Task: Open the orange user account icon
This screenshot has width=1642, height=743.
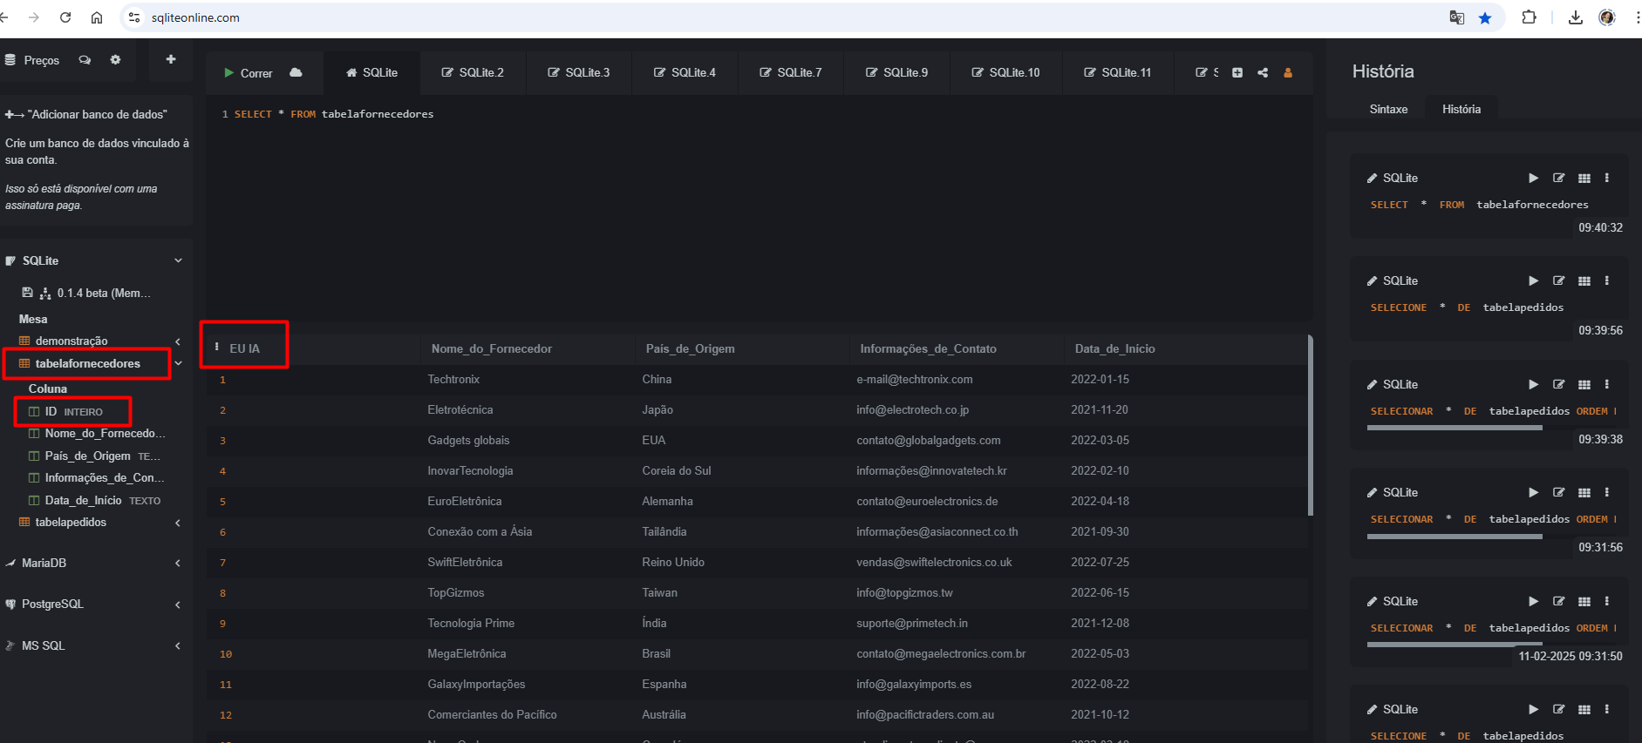Action: 1288,72
